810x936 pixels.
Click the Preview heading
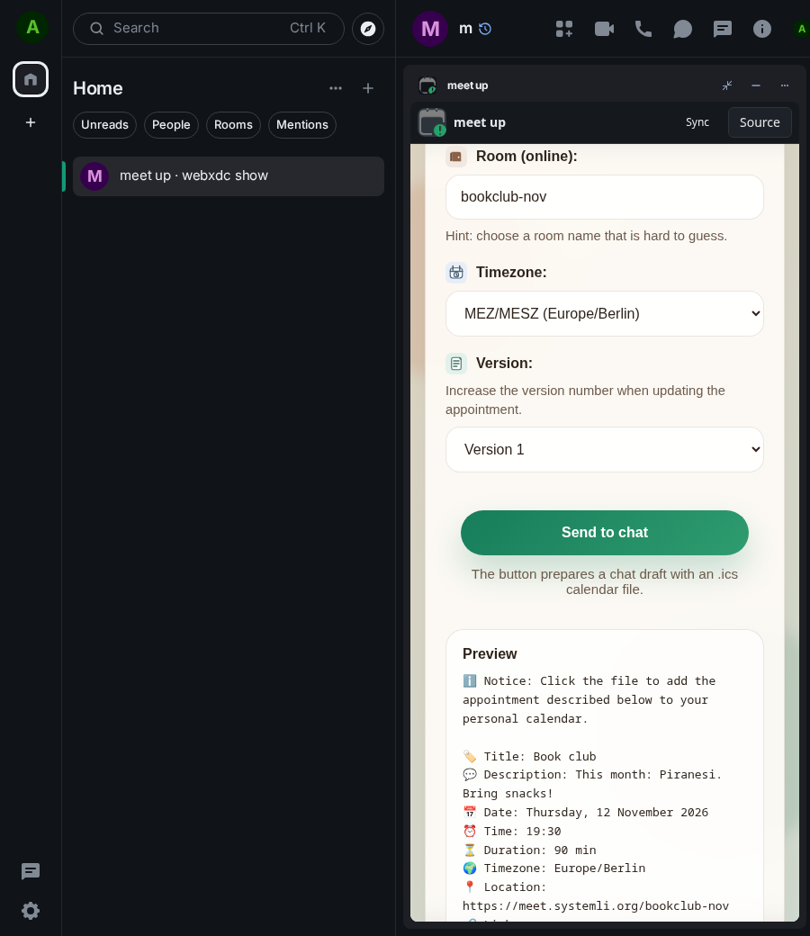click(490, 653)
